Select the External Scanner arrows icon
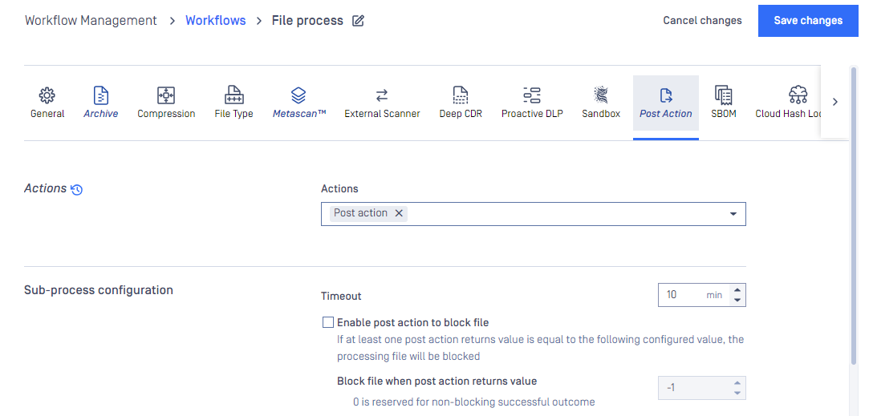Screen dimensions: 869x416 click(382, 95)
